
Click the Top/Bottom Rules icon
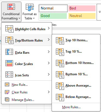tap(10, 40)
